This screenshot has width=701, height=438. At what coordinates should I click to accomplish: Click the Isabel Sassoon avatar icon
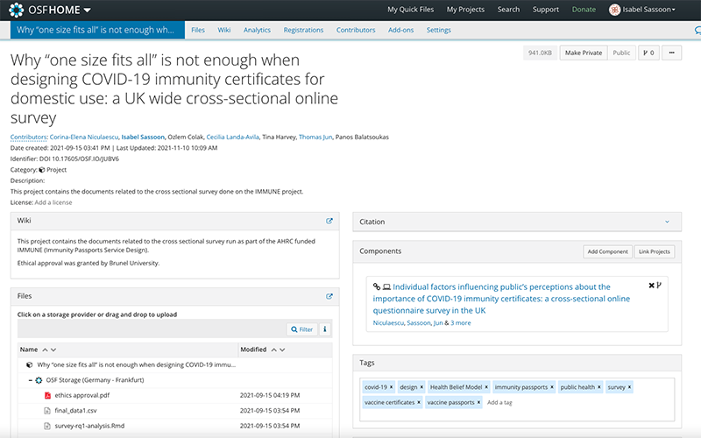tap(615, 10)
